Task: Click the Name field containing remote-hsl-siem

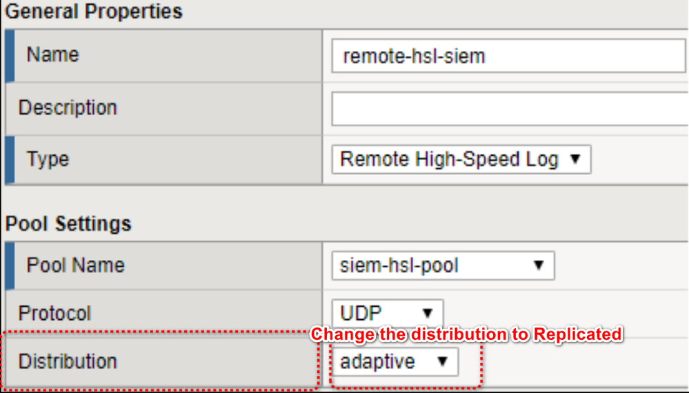Action: (x=507, y=56)
